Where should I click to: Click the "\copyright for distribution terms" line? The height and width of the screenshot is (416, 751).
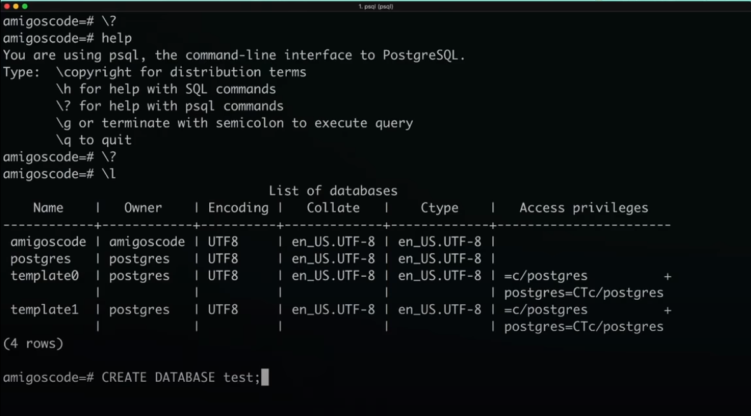pyautogui.click(x=181, y=72)
